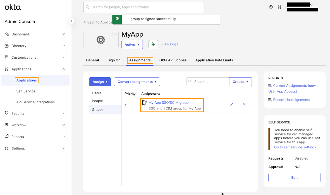The image size is (330, 195).
Task: Open Recent Unassignments report link
Action: point(291,100)
